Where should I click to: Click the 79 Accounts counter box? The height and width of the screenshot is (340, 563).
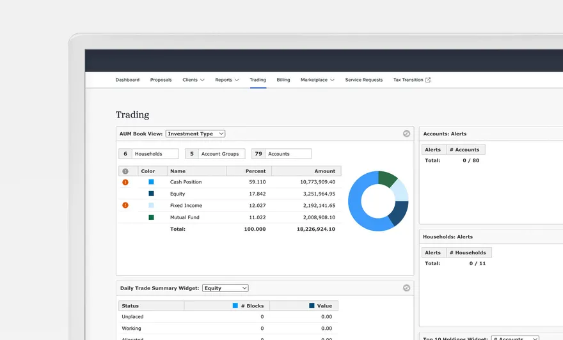tap(281, 154)
